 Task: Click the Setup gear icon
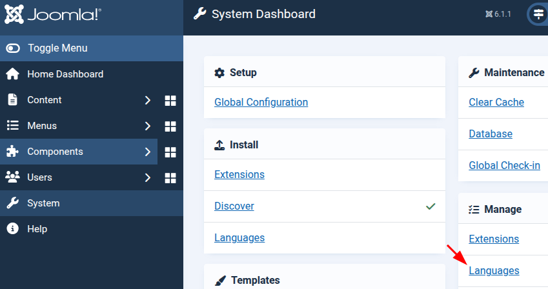[219, 73]
